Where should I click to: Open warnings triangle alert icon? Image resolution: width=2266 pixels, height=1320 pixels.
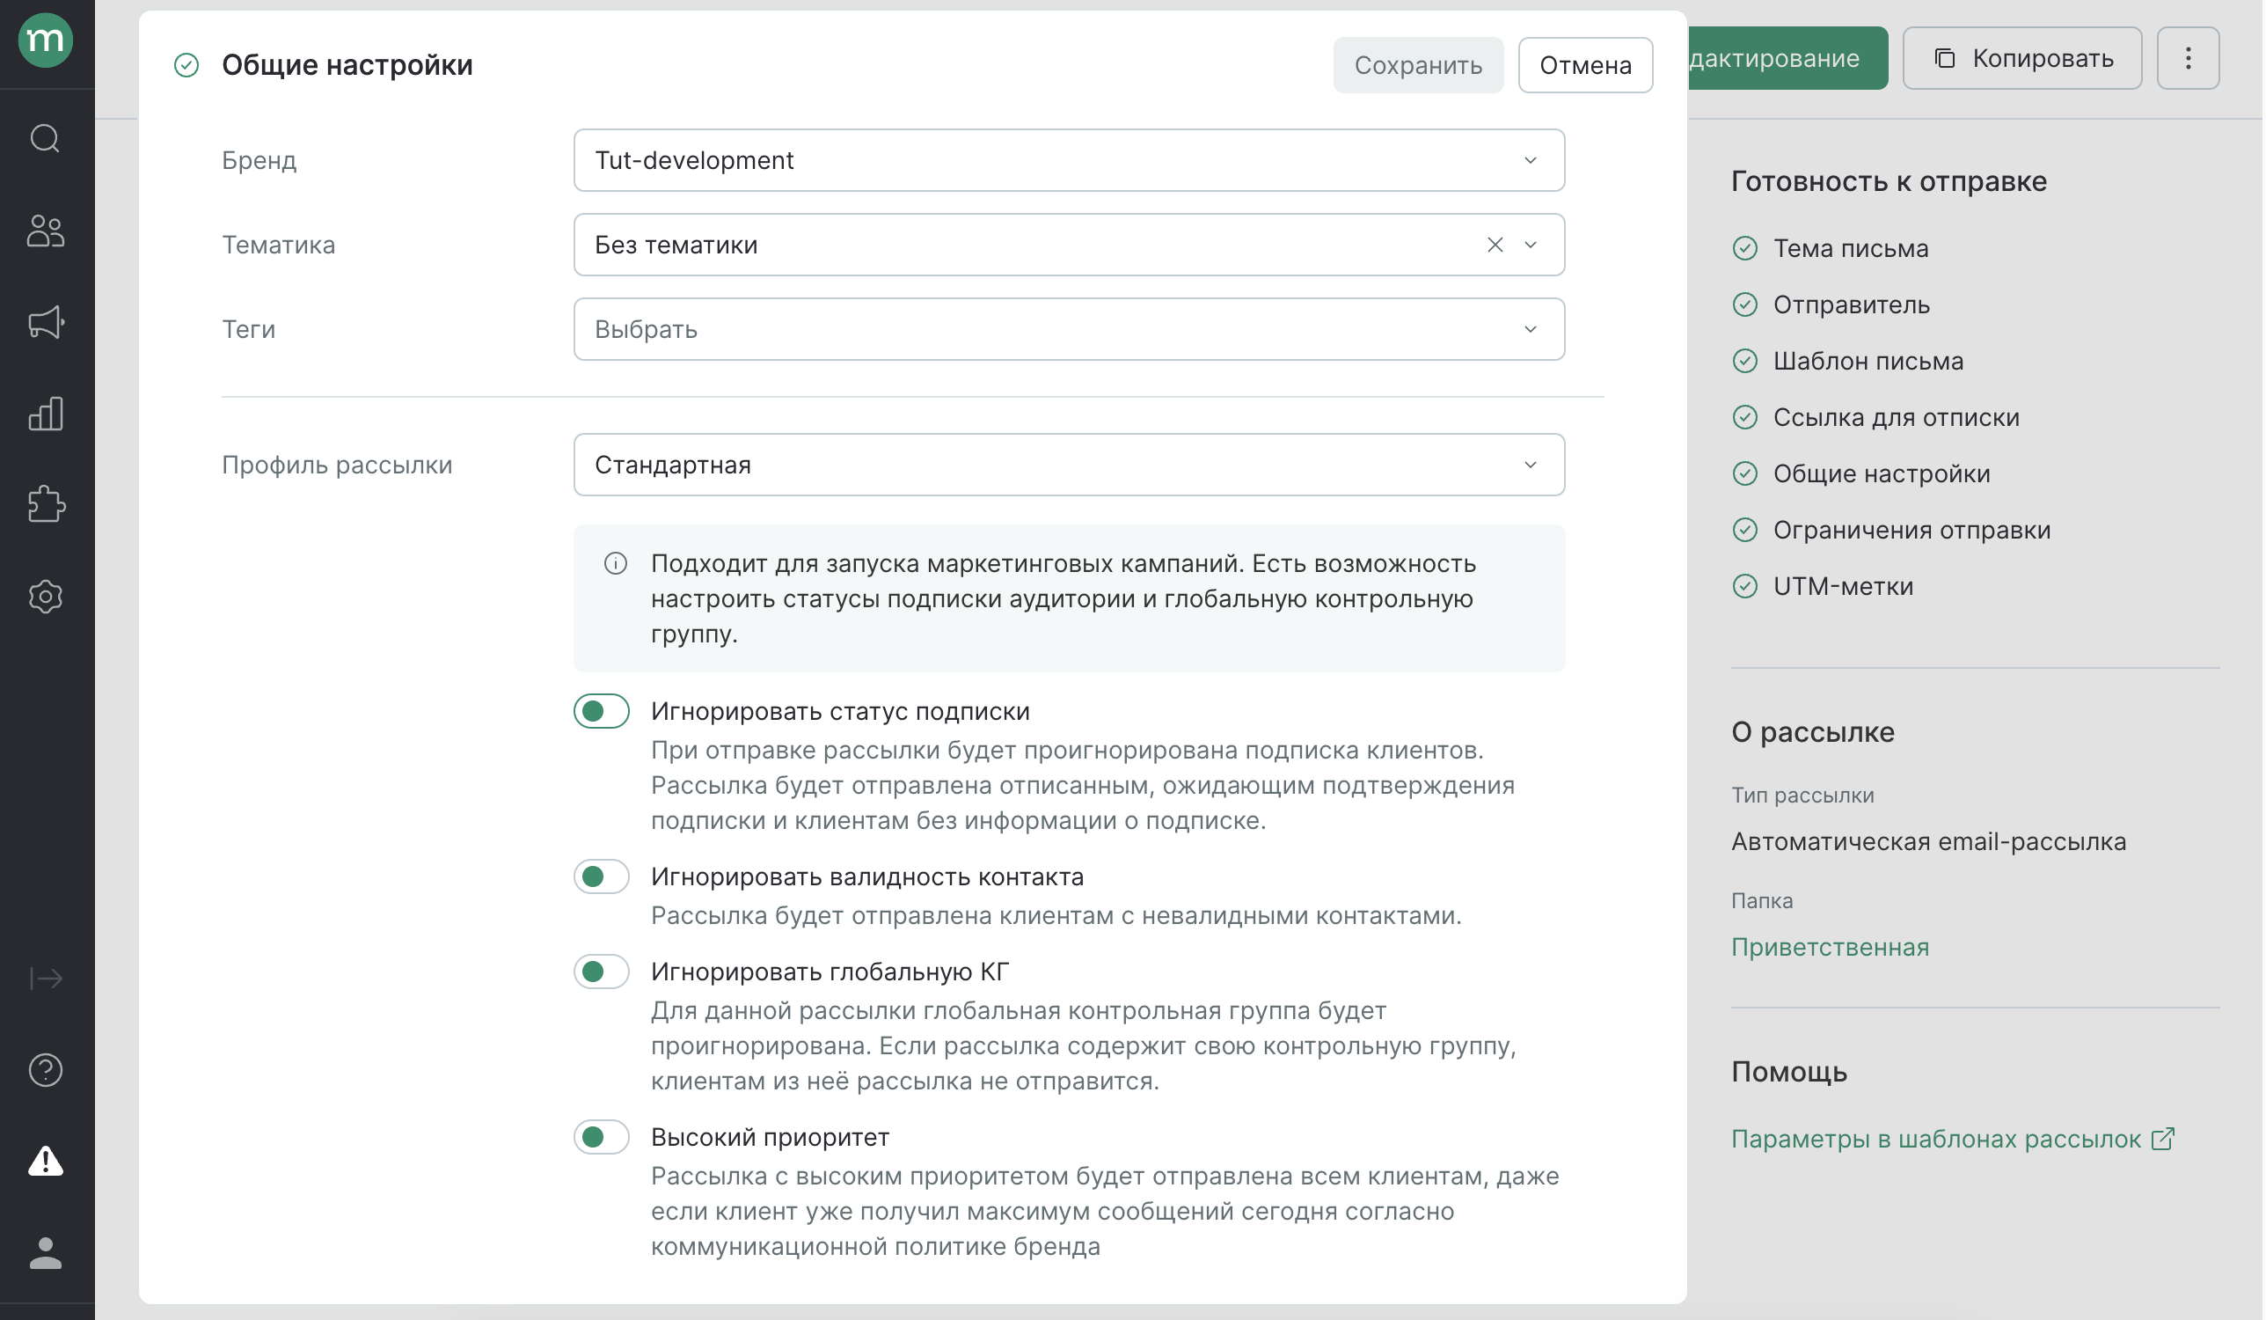[45, 1161]
